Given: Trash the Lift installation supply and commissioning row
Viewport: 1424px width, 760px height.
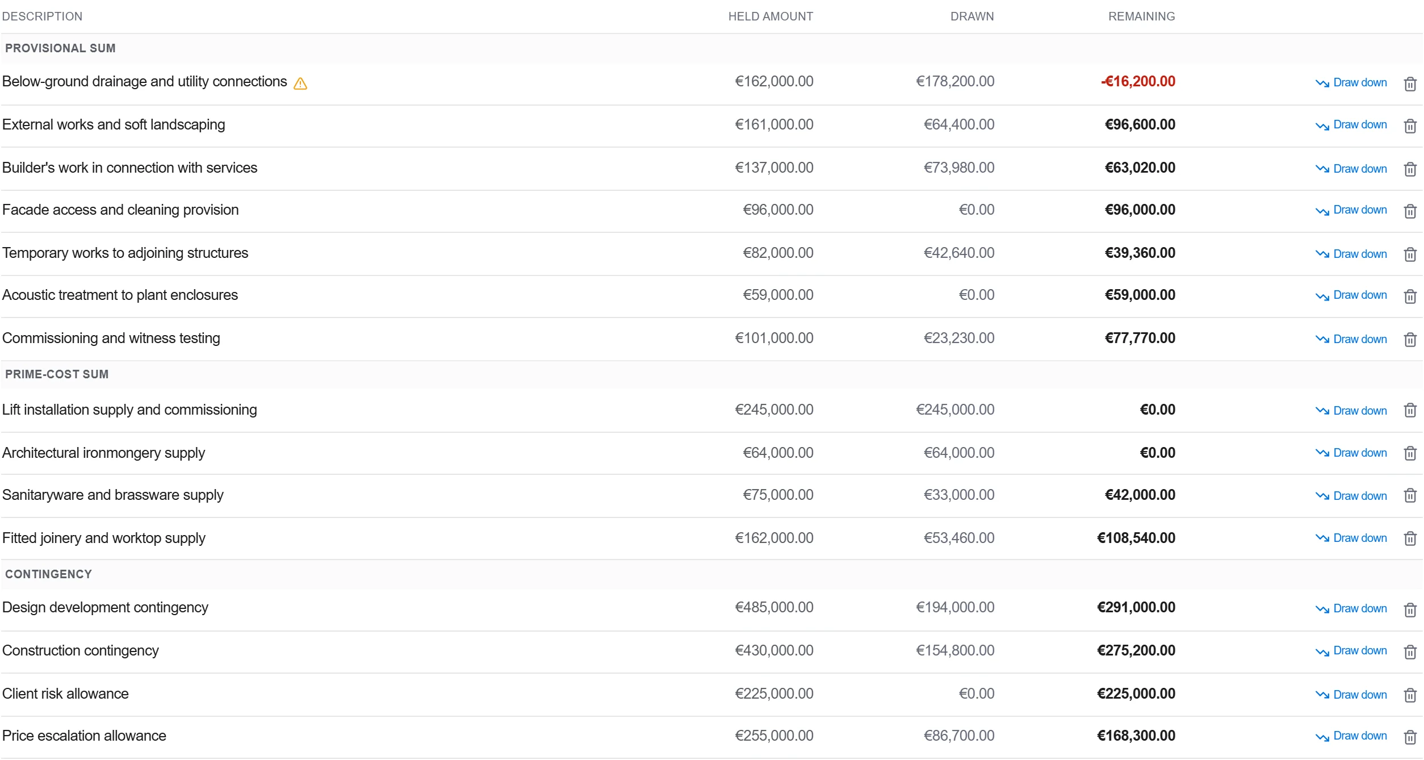Looking at the screenshot, I should pos(1410,410).
